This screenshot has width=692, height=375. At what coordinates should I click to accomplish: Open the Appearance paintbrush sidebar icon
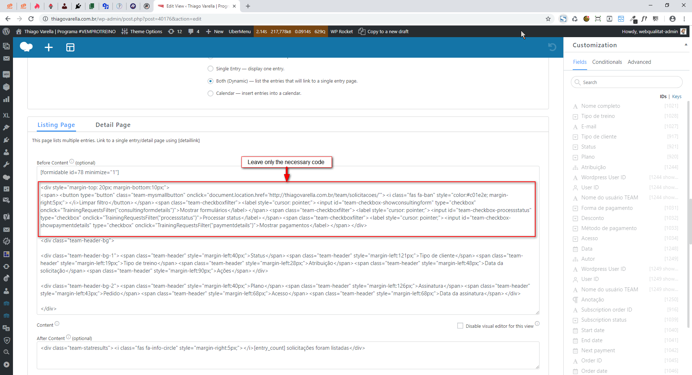pyautogui.click(x=6, y=128)
